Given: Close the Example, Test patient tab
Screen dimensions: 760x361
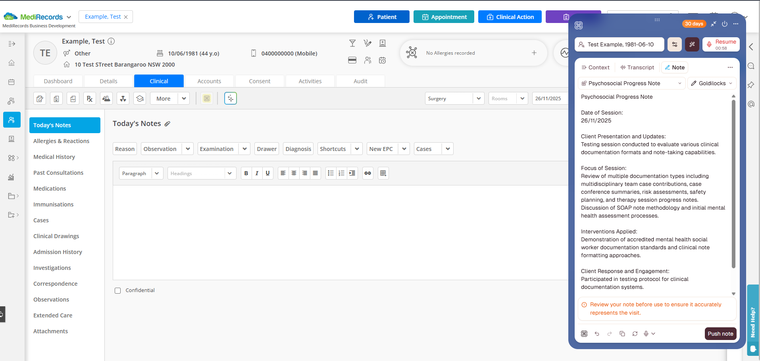Looking at the screenshot, I should pyautogui.click(x=126, y=17).
